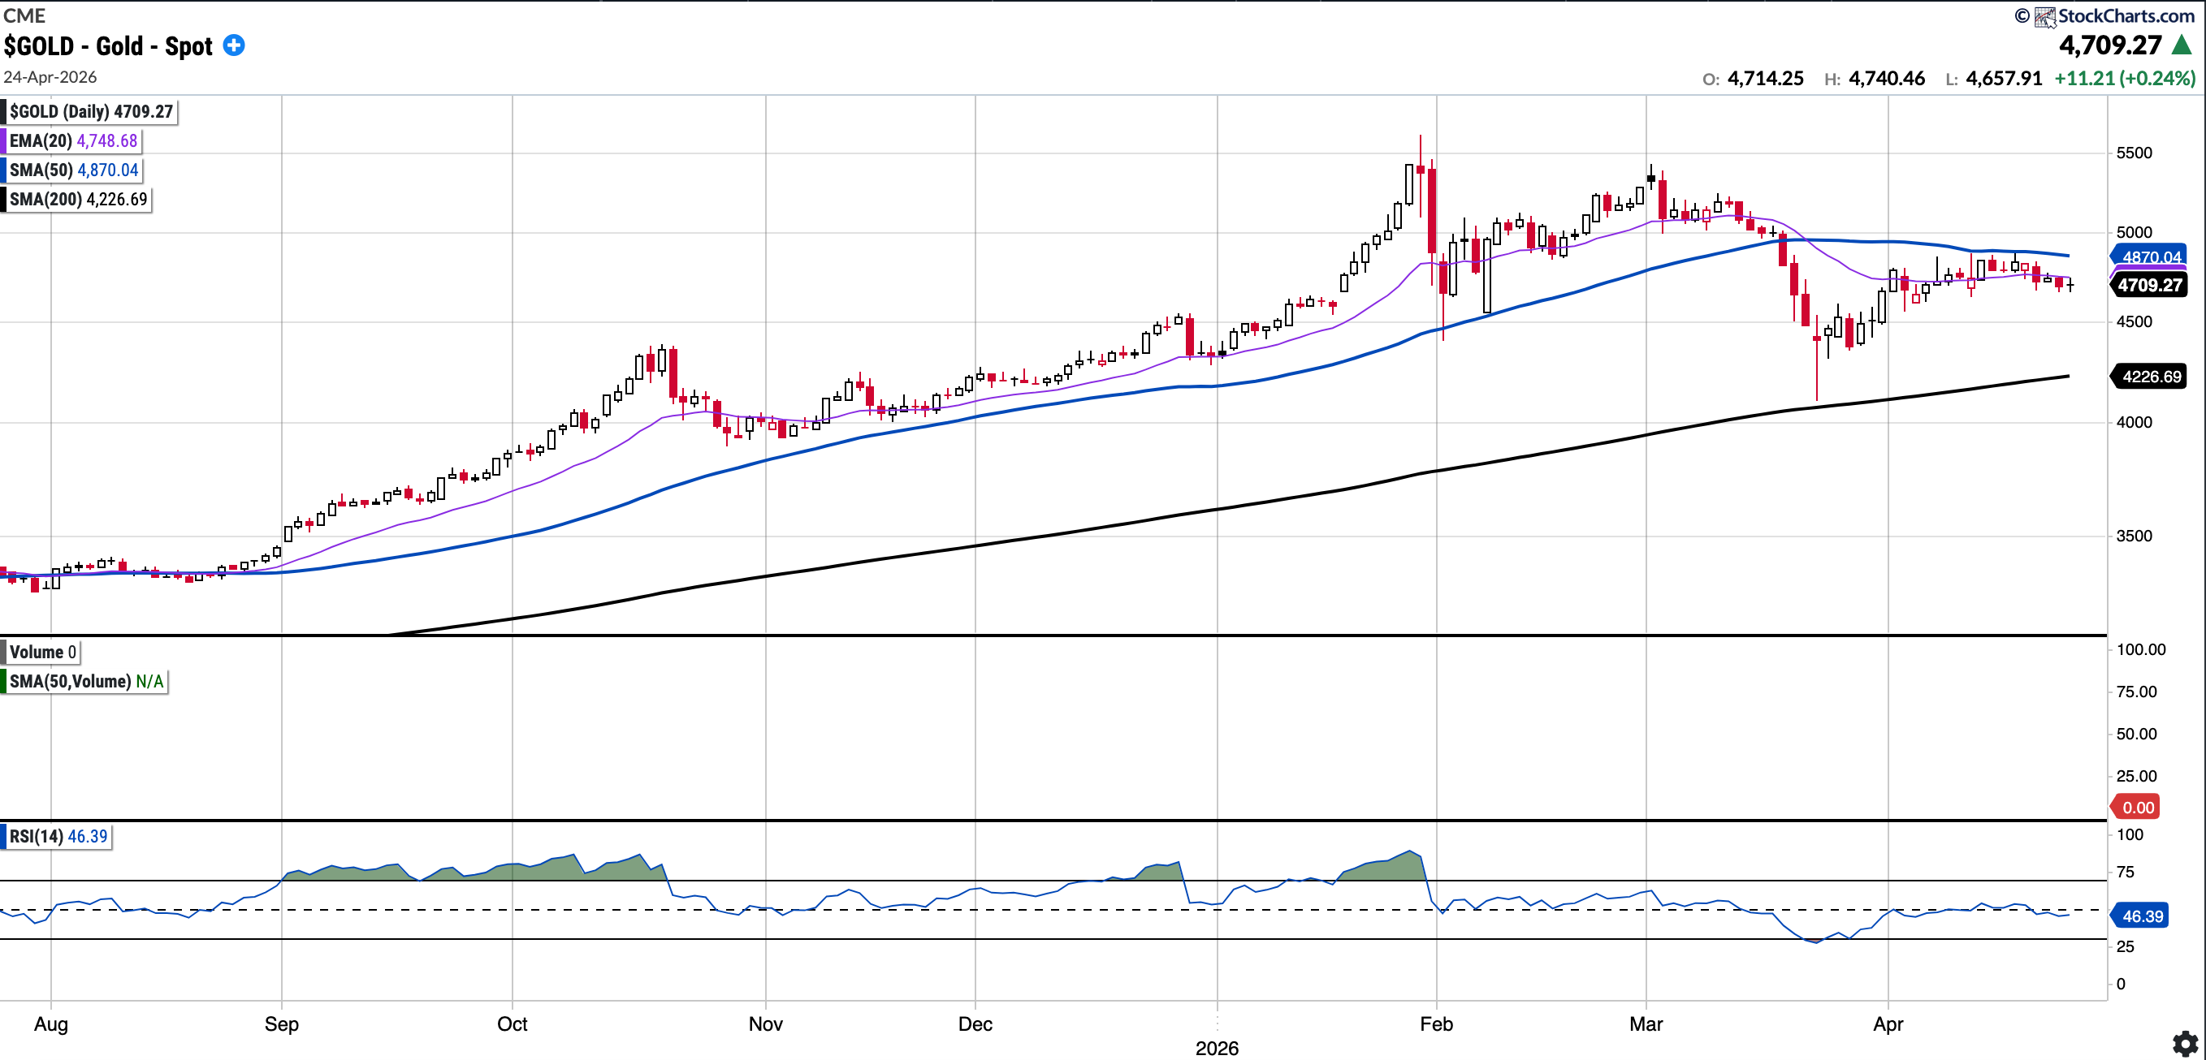Click the $GOLD (Daily) legend label
This screenshot has height=1060, width=2206.
click(x=91, y=112)
